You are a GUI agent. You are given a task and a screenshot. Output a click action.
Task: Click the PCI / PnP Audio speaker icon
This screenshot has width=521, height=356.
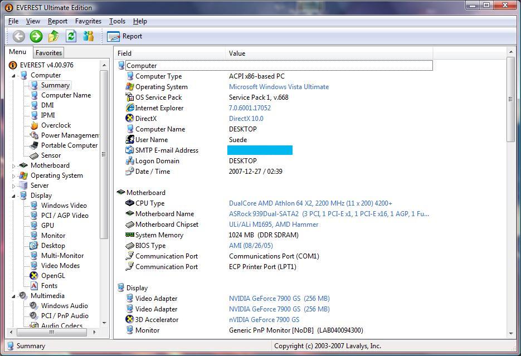pyautogui.click(x=34, y=316)
